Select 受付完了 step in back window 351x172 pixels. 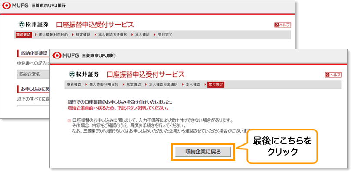(165, 35)
